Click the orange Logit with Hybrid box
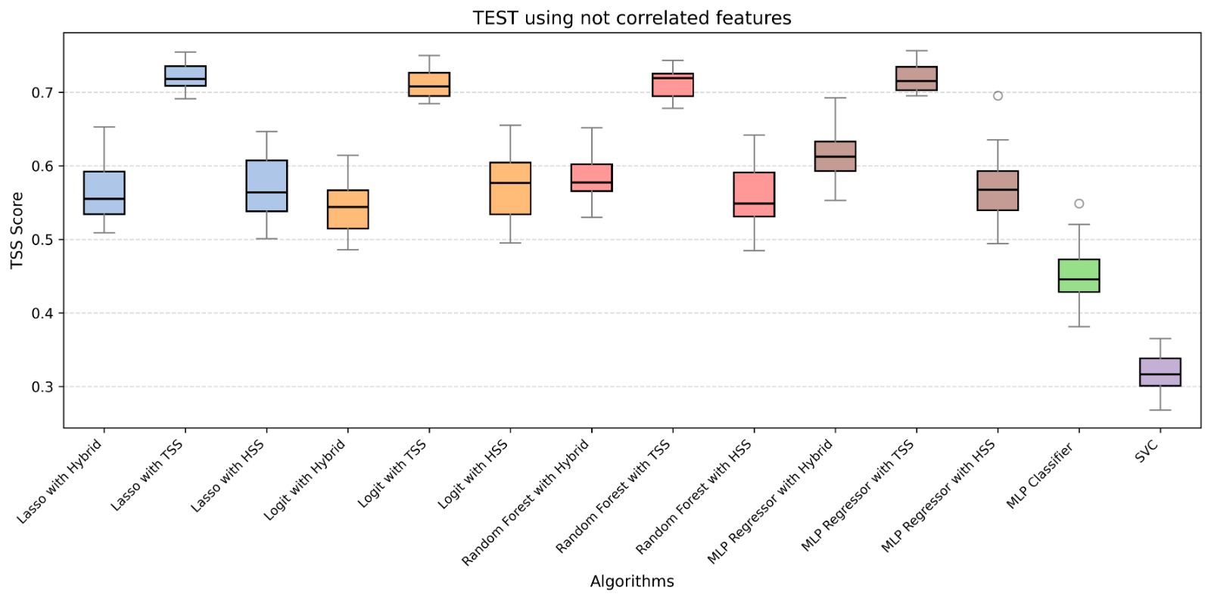The image size is (1211, 600). (x=348, y=209)
